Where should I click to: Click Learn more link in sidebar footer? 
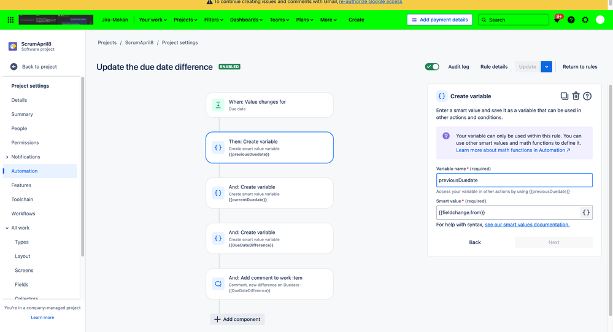coord(42,317)
